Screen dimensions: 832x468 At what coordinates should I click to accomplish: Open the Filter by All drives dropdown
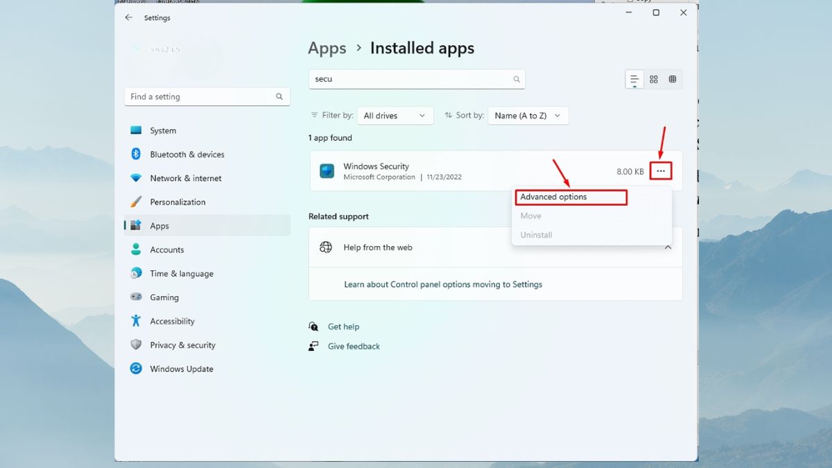point(396,116)
